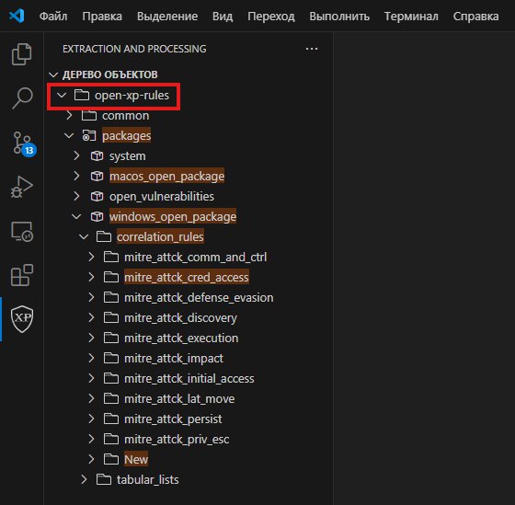This screenshot has width=515, height=505.
Task: Open the Терминал menu
Action: 411,17
